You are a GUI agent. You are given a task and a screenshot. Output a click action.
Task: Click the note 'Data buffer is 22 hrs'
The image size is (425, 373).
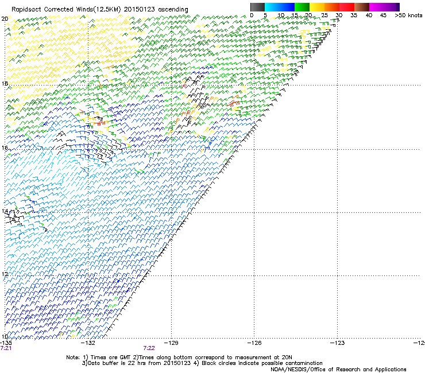(x=115, y=363)
